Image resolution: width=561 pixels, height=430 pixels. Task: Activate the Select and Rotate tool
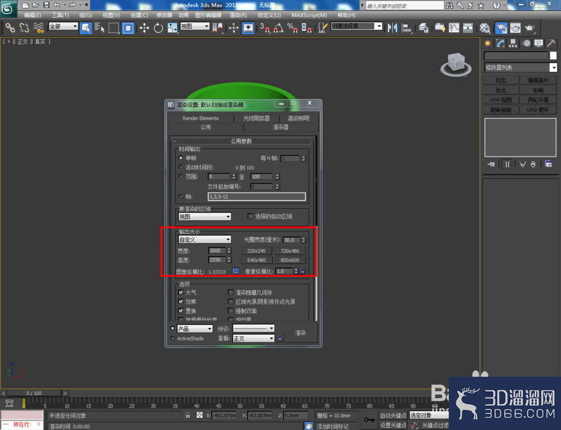point(158,28)
